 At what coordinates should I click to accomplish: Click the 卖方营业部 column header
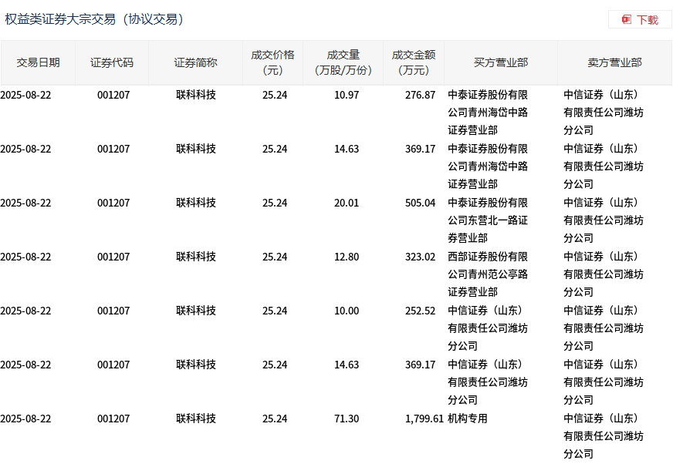click(614, 62)
